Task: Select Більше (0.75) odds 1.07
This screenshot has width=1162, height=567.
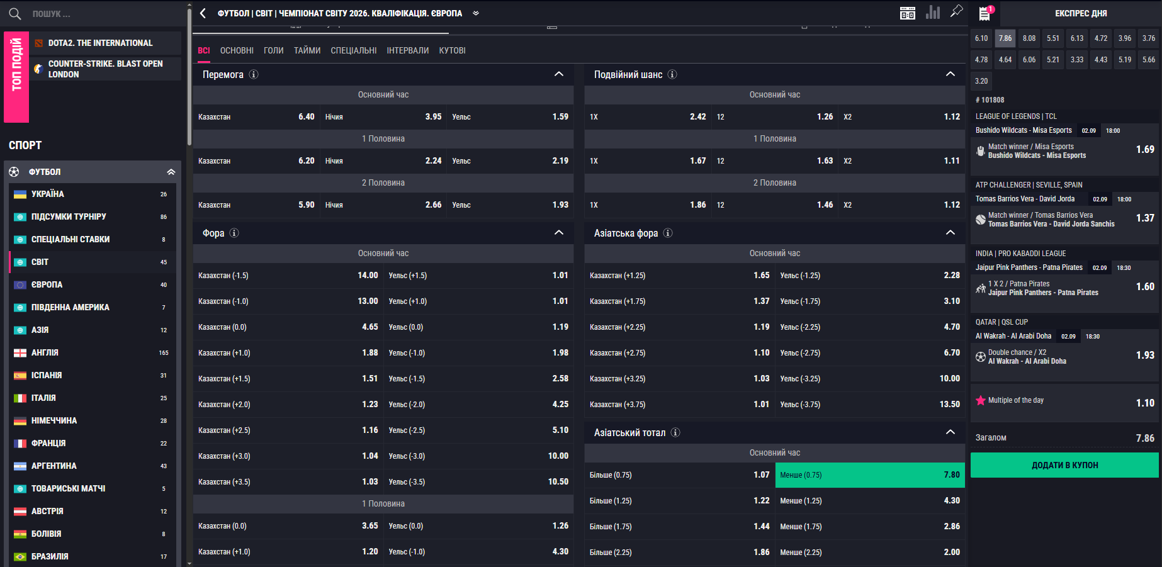Action: (679, 475)
